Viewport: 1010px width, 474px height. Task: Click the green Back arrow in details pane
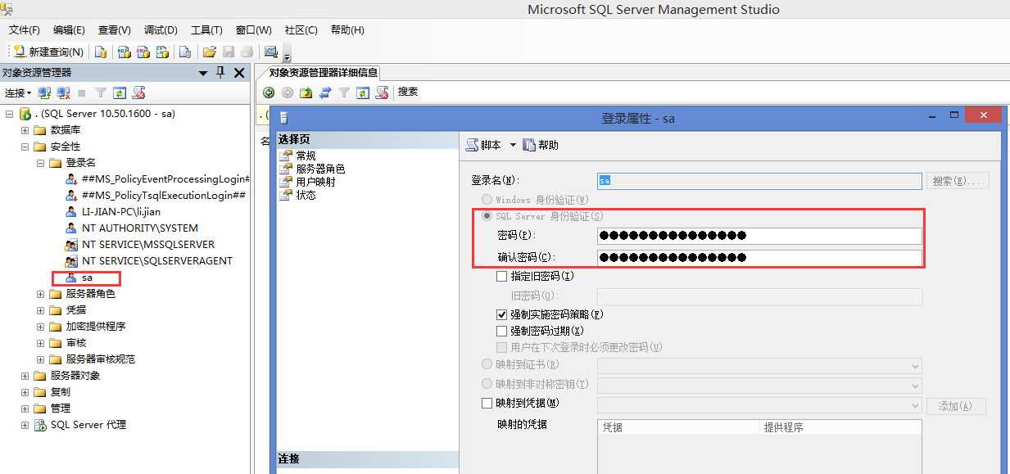(x=269, y=93)
